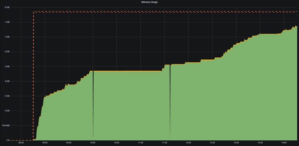Viewport: 299px width, 146px height.
Task: Click the 12:30 time axis label
Action: (212, 143)
